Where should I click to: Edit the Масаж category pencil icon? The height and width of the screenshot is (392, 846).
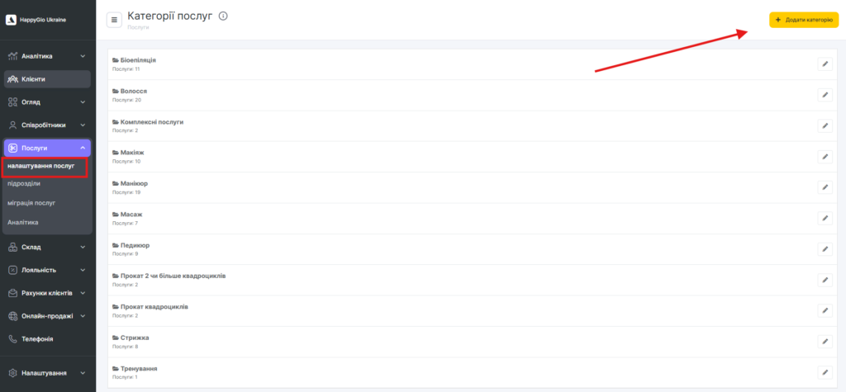(825, 218)
